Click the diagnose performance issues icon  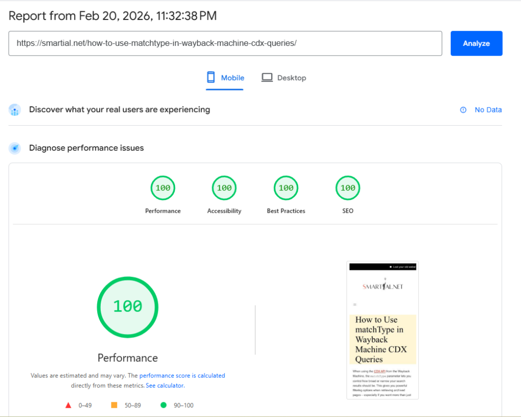[15, 148]
